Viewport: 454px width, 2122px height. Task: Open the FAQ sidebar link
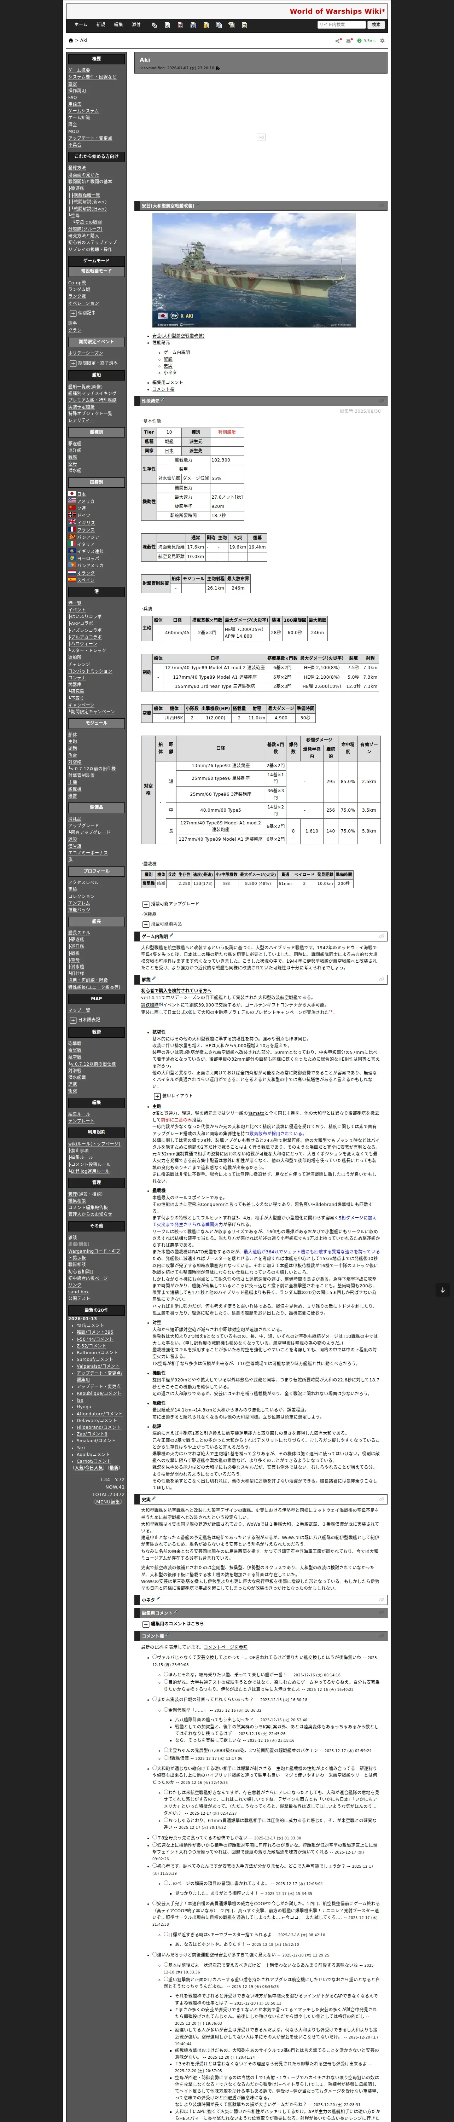click(x=72, y=97)
